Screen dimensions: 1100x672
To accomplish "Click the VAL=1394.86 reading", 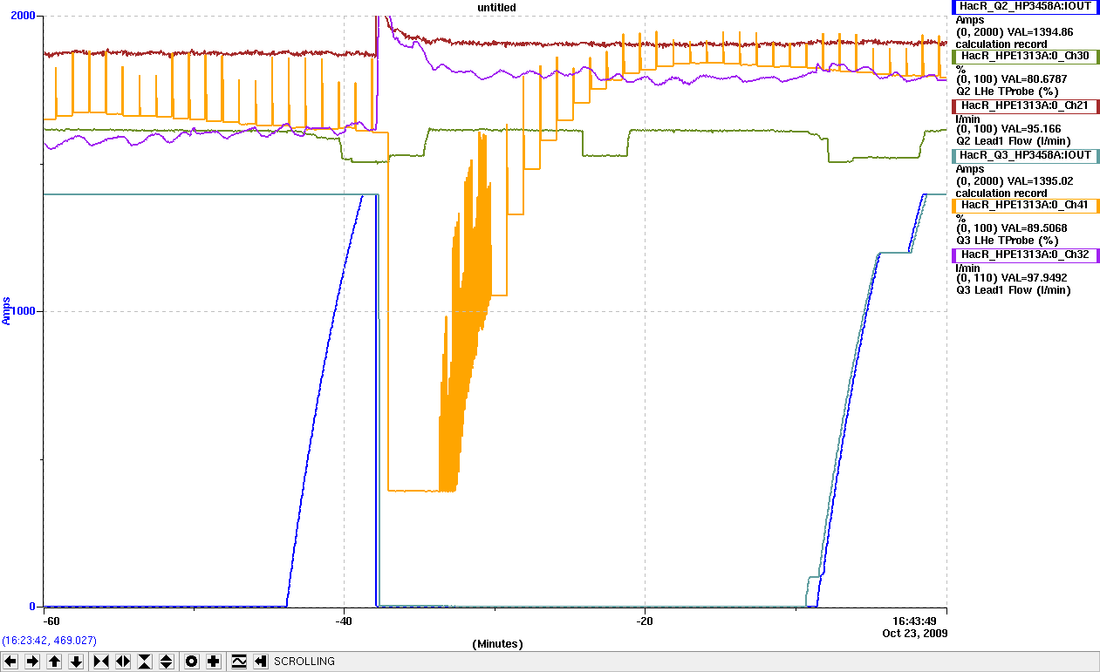I will click(1040, 31).
